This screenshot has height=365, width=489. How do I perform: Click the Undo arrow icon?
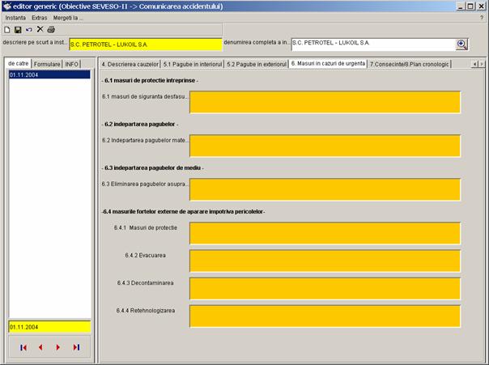tap(29, 30)
